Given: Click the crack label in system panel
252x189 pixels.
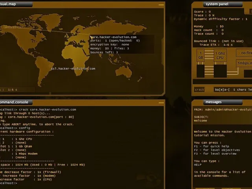Looking at the screenshot, I should [199, 90].
